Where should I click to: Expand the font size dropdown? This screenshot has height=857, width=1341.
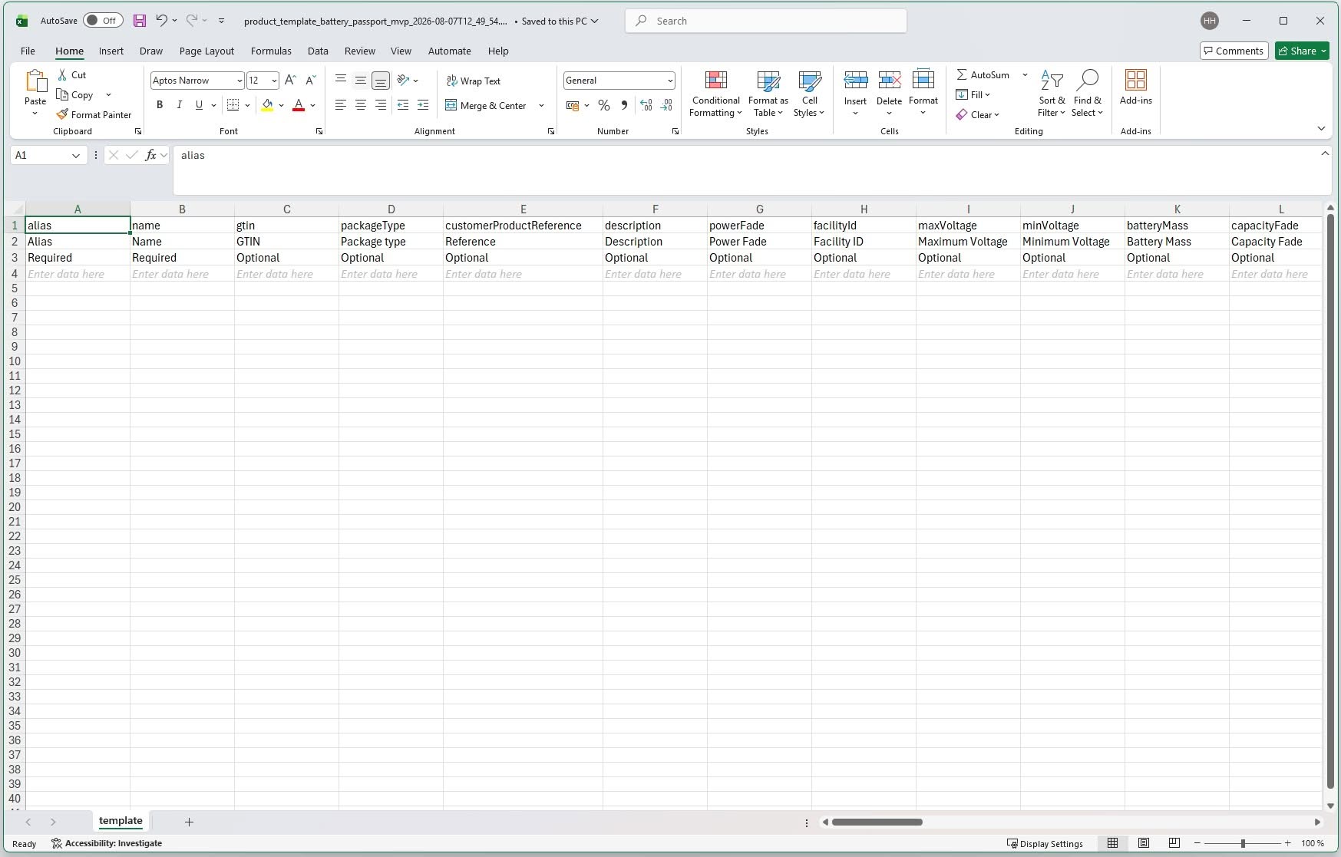point(274,81)
